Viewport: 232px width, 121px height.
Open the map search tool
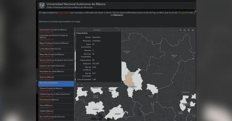pyautogui.click(x=180, y=30)
